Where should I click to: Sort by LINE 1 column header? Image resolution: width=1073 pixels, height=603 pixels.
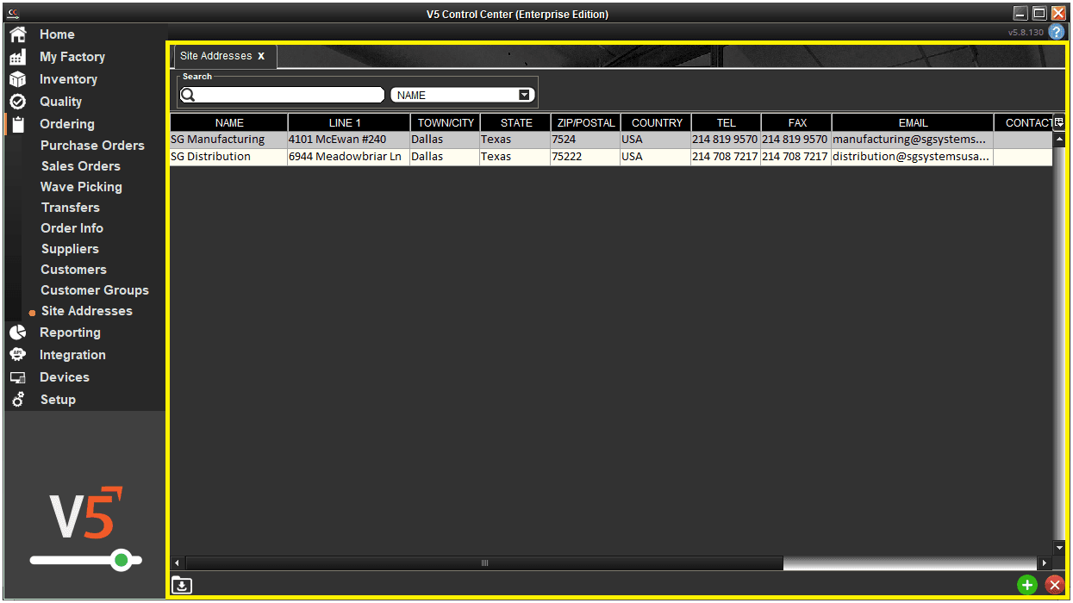point(348,122)
